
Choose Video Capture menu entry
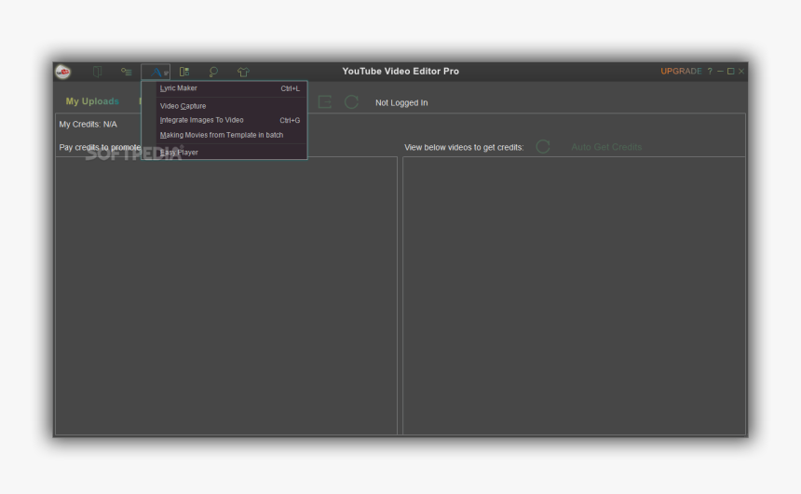(x=183, y=106)
